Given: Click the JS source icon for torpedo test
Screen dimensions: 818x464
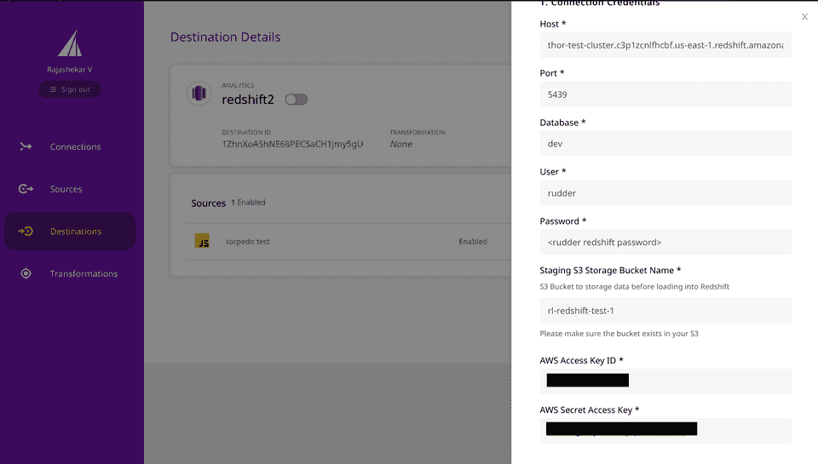Looking at the screenshot, I should (202, 241).
